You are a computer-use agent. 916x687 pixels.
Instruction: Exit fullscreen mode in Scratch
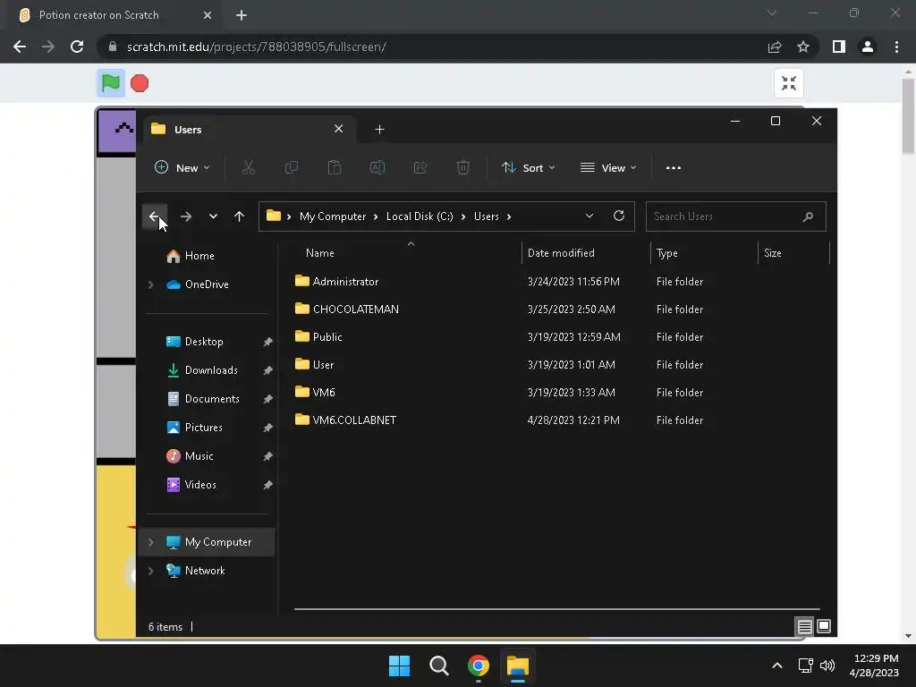(789, 83)
